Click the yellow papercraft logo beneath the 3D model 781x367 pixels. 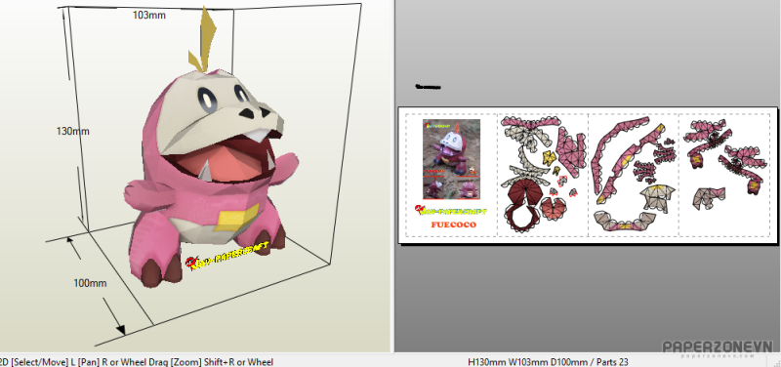click(227, 255)
